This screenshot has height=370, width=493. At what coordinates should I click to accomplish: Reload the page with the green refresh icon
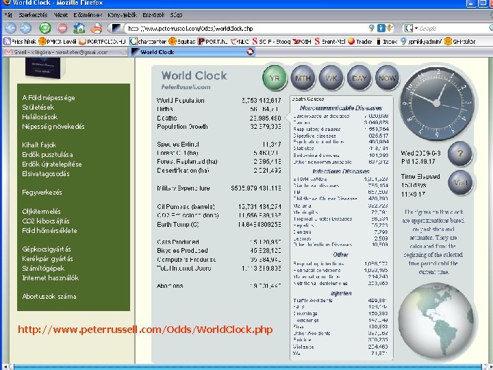[x=45, y=28]
